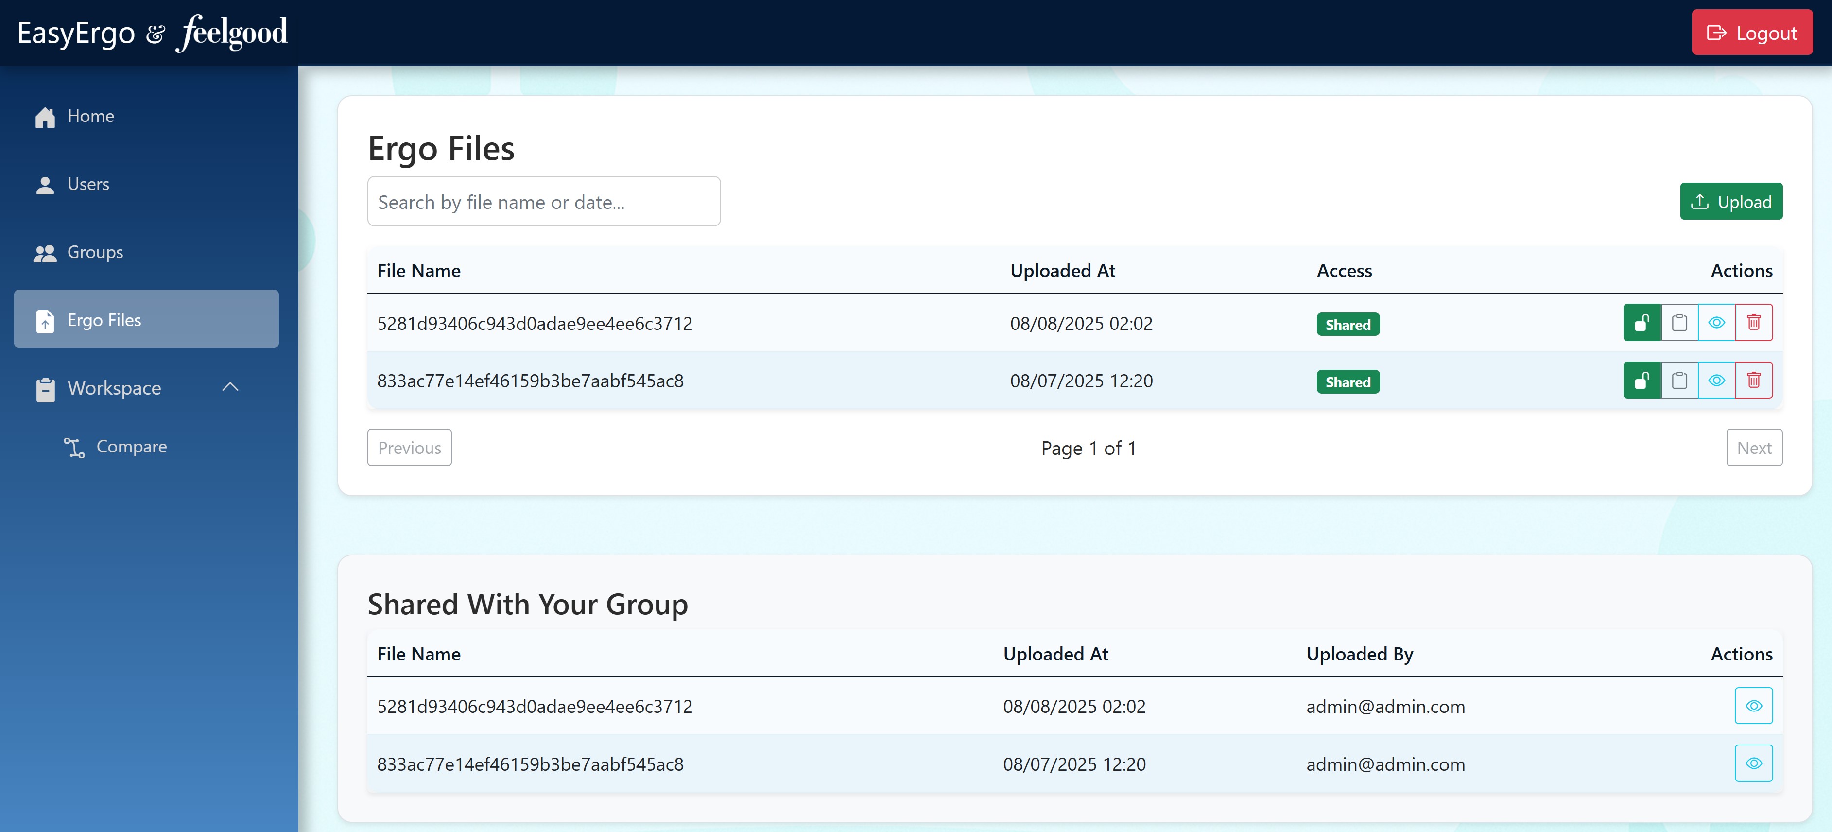Click shared group file name 5281d93406c943d0adae9ee4ee6c3712

point(535,707)
